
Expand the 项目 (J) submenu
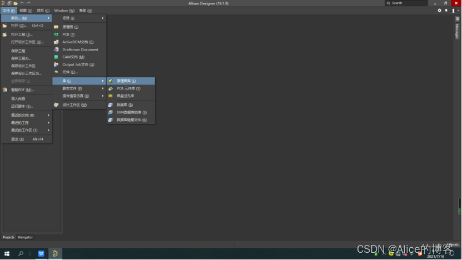pos(80,18)
